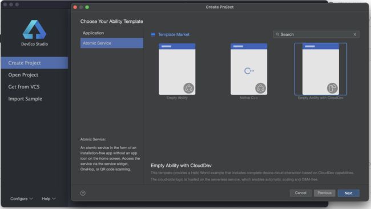The height and width of the screenshot is (209, 371).
Task: Click the CloudDev badge on the third template
Action: click(332, 89)
